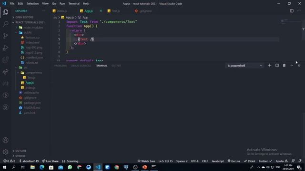The height and width of the screenshot is (171, 305).
Task: Open the Run and Debug view
Action: click(x=5, y=47)
